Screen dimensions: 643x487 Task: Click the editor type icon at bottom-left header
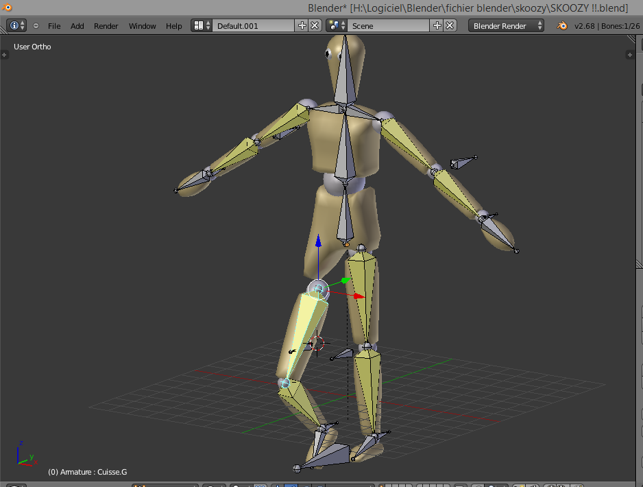click(14, 485)
